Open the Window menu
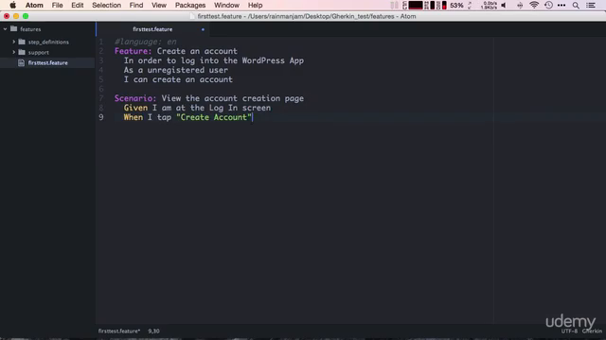606x340 pixels. pos(226,5)
